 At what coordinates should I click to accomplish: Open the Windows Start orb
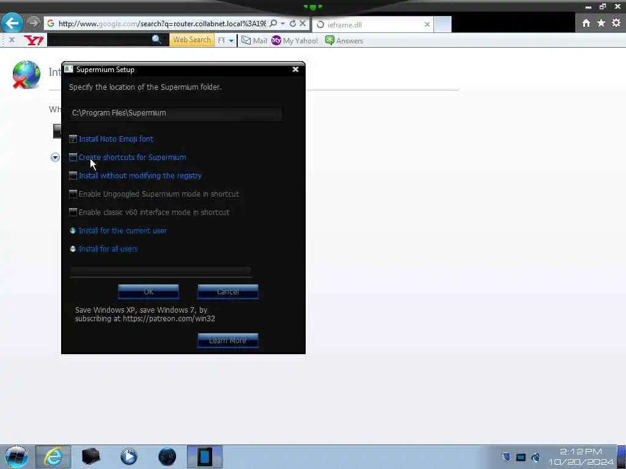click(16, 457)
